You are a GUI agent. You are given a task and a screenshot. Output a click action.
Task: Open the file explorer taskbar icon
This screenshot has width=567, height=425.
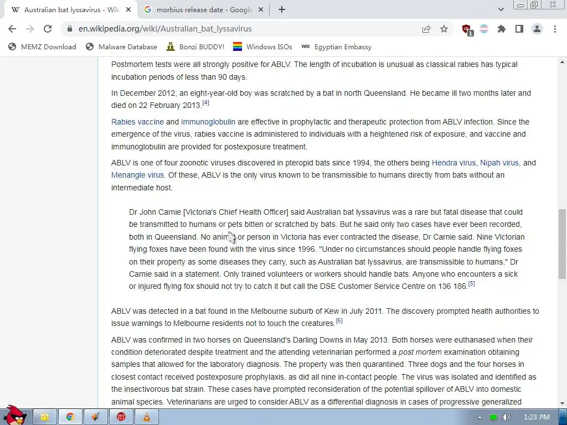[x=45, y=417]
